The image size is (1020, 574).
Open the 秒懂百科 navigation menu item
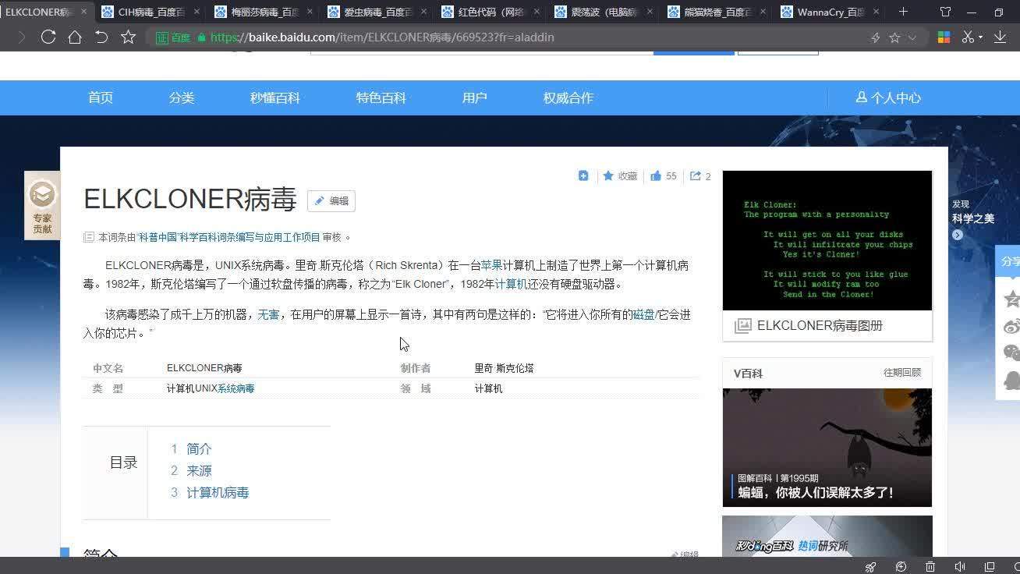(274, 97)
